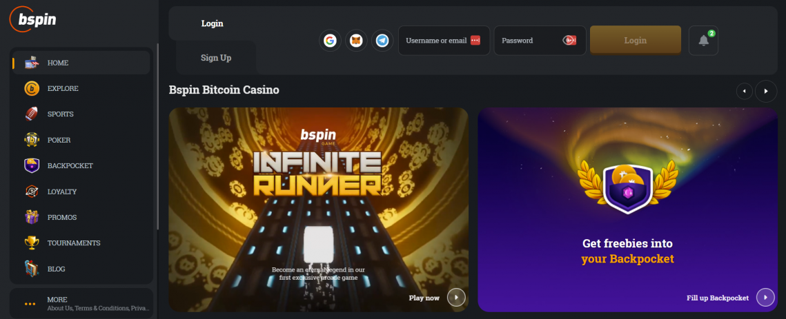Click Username or email input field
This screenshot has width=786, height=319.
[x=444, y=41]
